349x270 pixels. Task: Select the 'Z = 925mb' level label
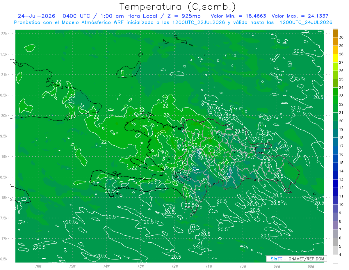click(x=183, y=16)
